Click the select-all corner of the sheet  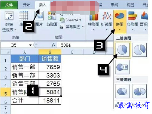pyautogui.click(x=6, y=52)
